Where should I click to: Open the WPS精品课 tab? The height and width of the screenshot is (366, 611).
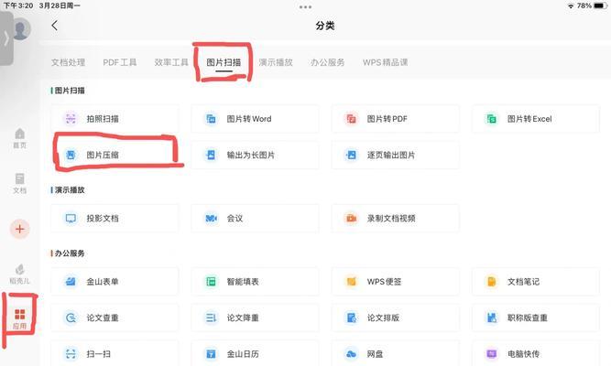point(385,62)
